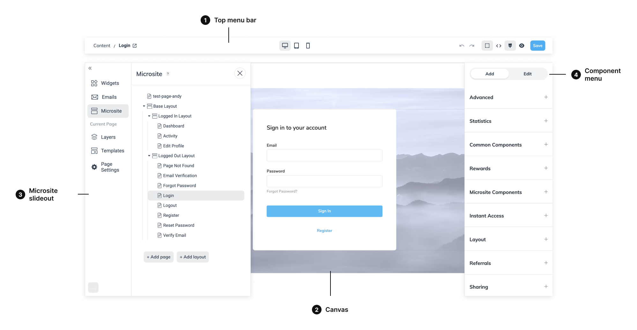Click Add page button
The width and height of the screenshot is (637, 330).
click(159, 257)
